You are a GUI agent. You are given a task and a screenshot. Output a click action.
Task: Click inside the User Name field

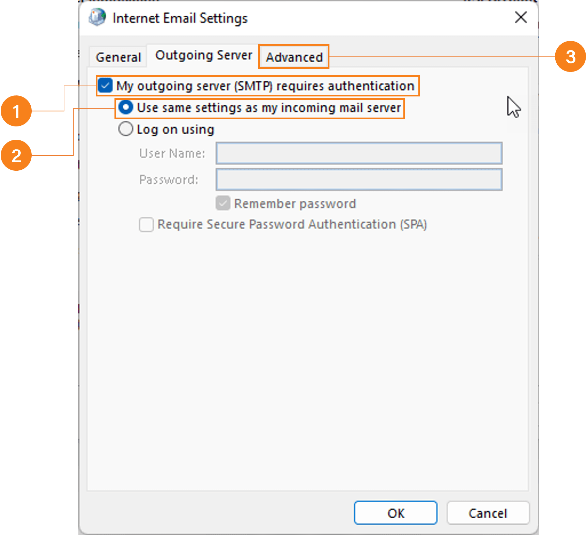pos(359,154)
